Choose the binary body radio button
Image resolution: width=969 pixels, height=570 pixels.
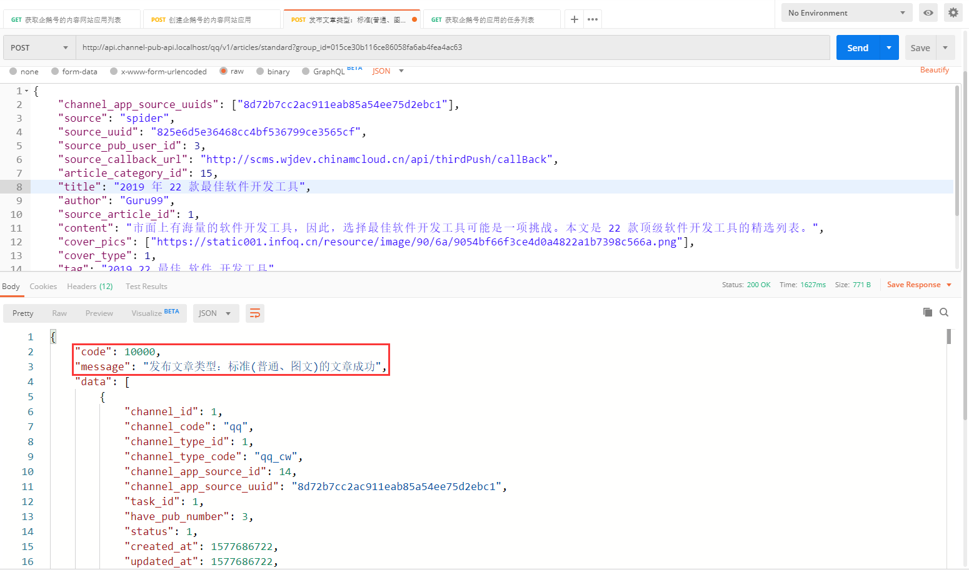(260, 71)
